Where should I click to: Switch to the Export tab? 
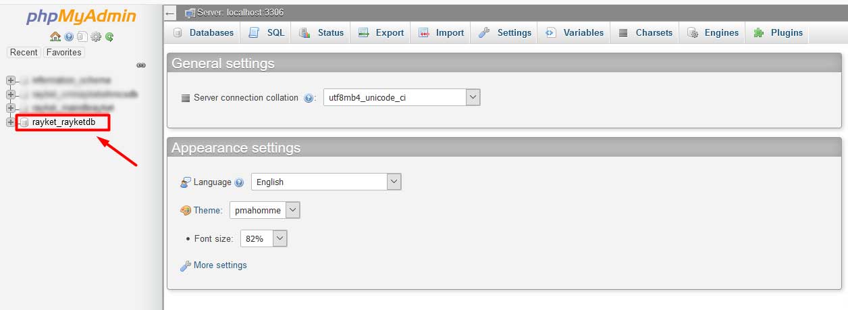coord(381,32)
